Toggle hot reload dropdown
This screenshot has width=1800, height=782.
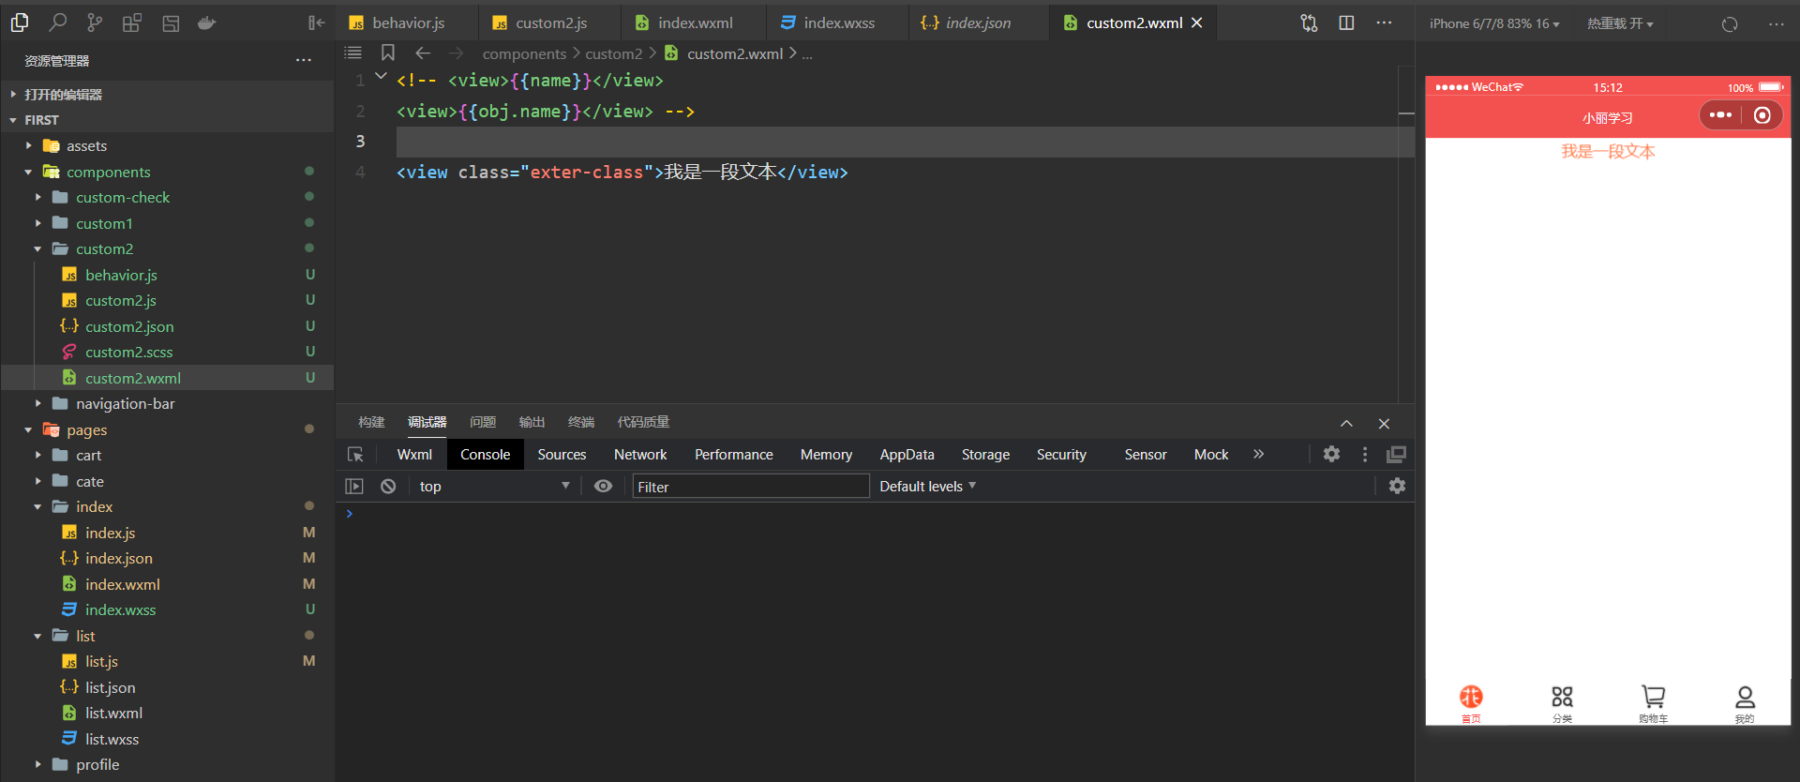tap(1620, 23)
